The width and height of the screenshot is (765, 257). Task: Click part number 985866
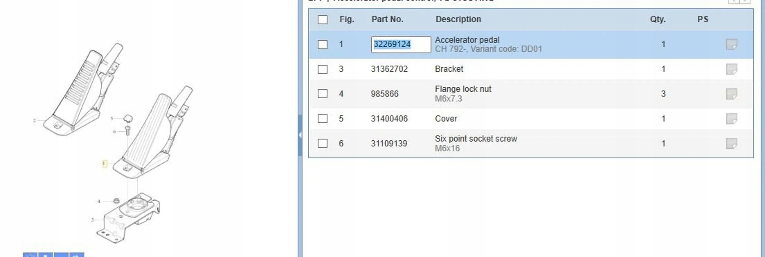click(385, 94)
